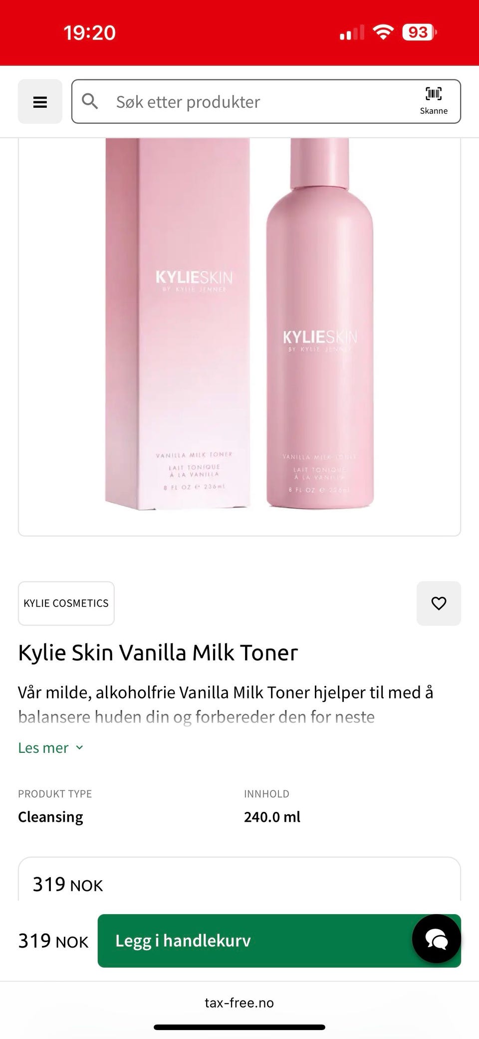
Task: Tap the 19:20 clock in status bar
Action: point(90,33)
